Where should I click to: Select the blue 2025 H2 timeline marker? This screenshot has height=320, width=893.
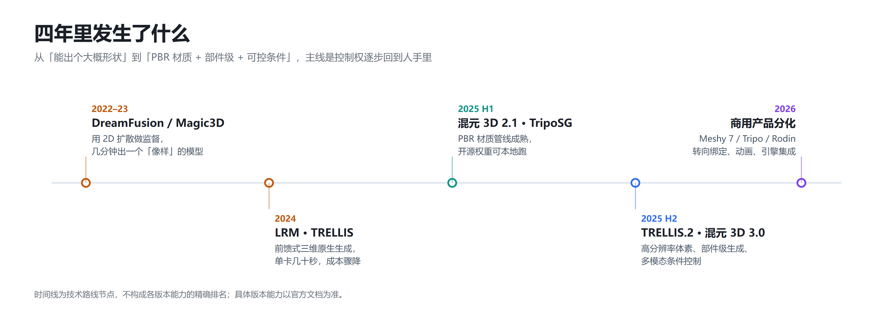click(x=635, y=183)
